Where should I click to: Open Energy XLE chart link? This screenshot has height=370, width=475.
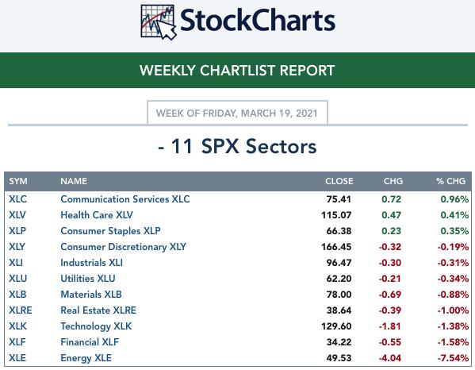[86, 358]
